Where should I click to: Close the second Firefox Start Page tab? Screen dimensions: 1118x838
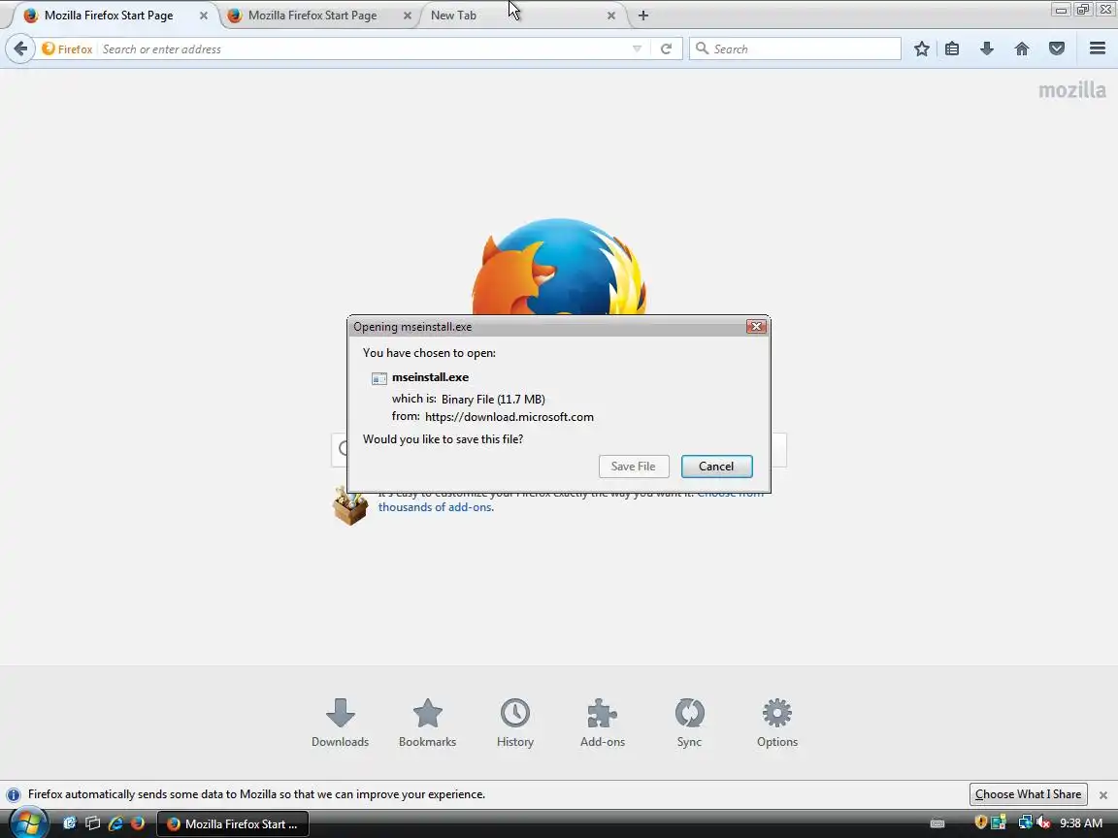[x=408, y=15]
